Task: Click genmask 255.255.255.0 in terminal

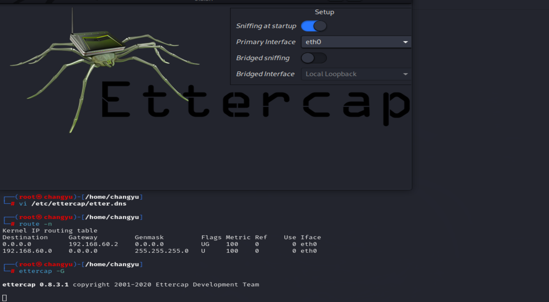Action: tap(162, 251)
